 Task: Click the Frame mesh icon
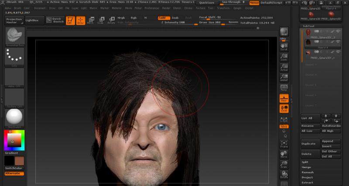tap(284, 144)
